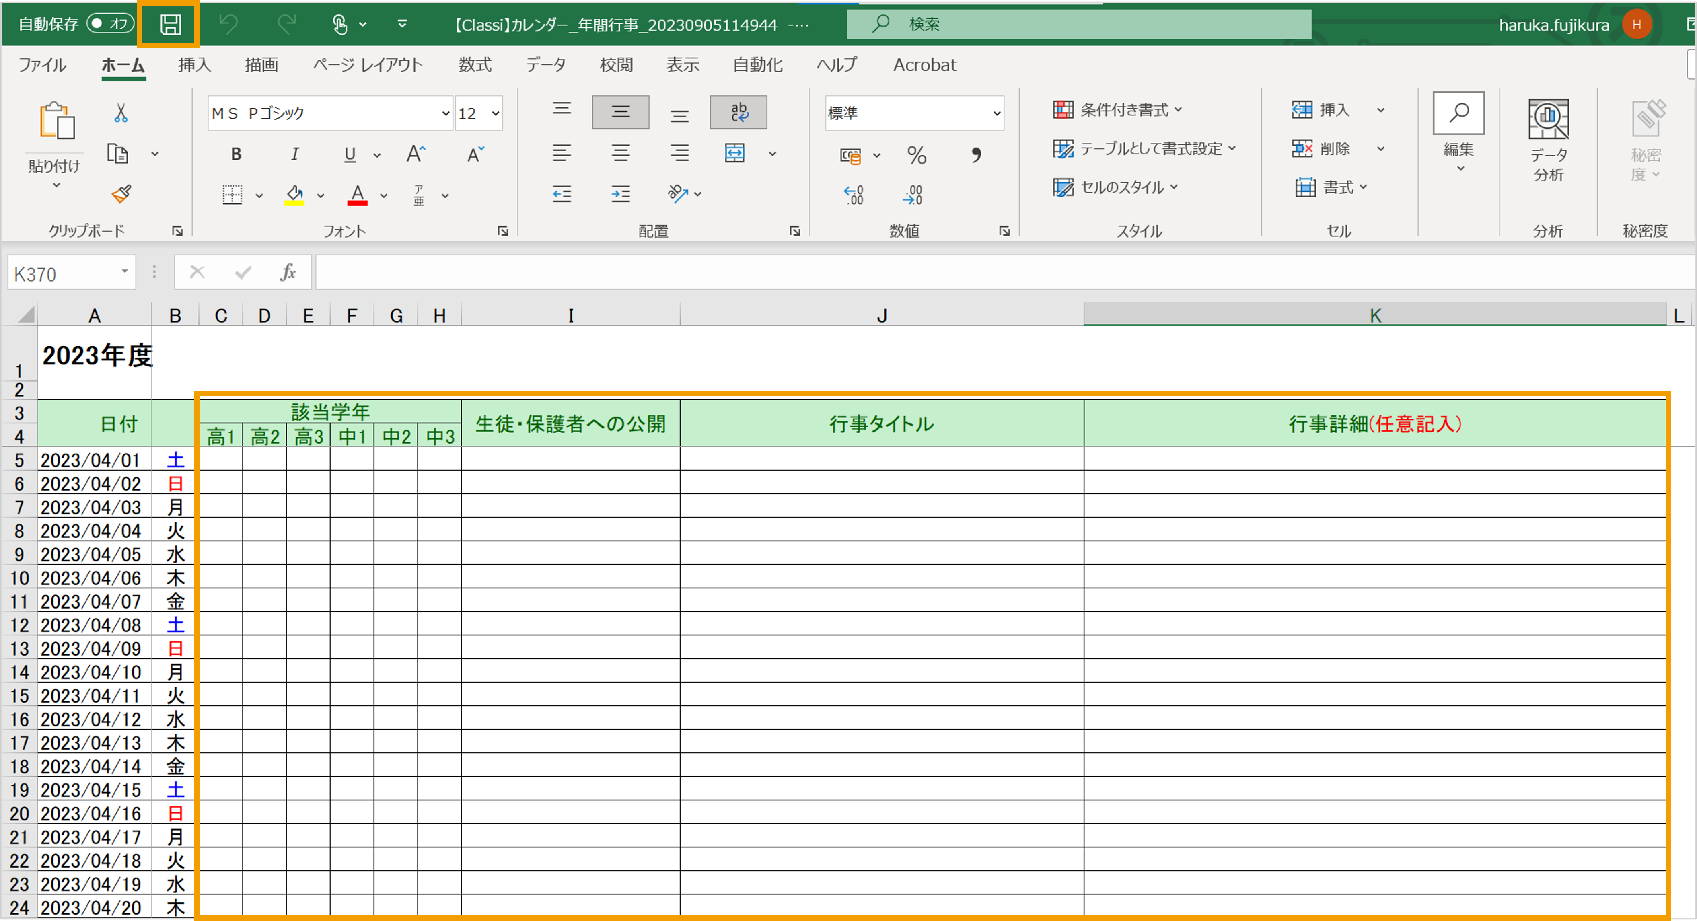Click the Redo arrow icon
The image size is (1697, 921).
click(286, 25)
